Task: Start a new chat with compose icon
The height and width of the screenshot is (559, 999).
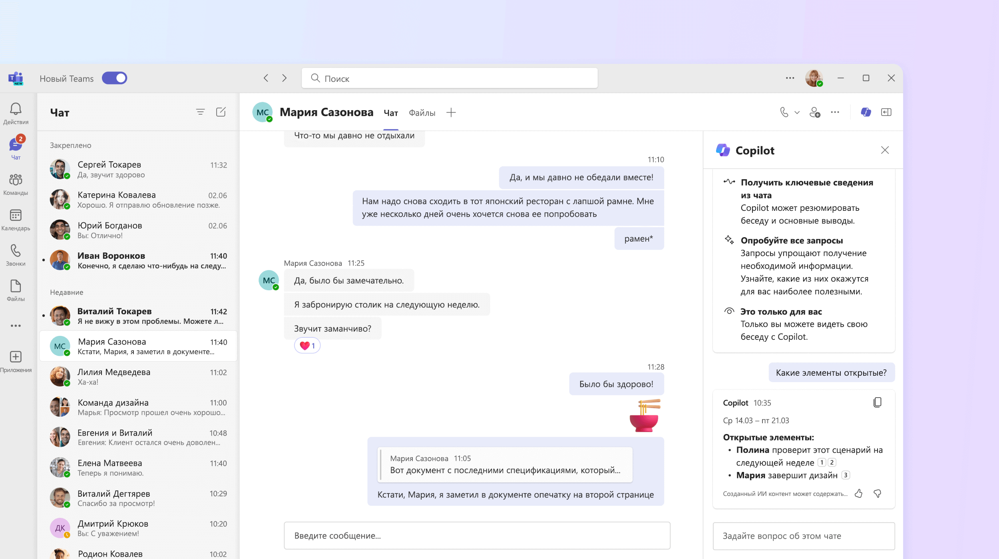Action: point(221,112)
